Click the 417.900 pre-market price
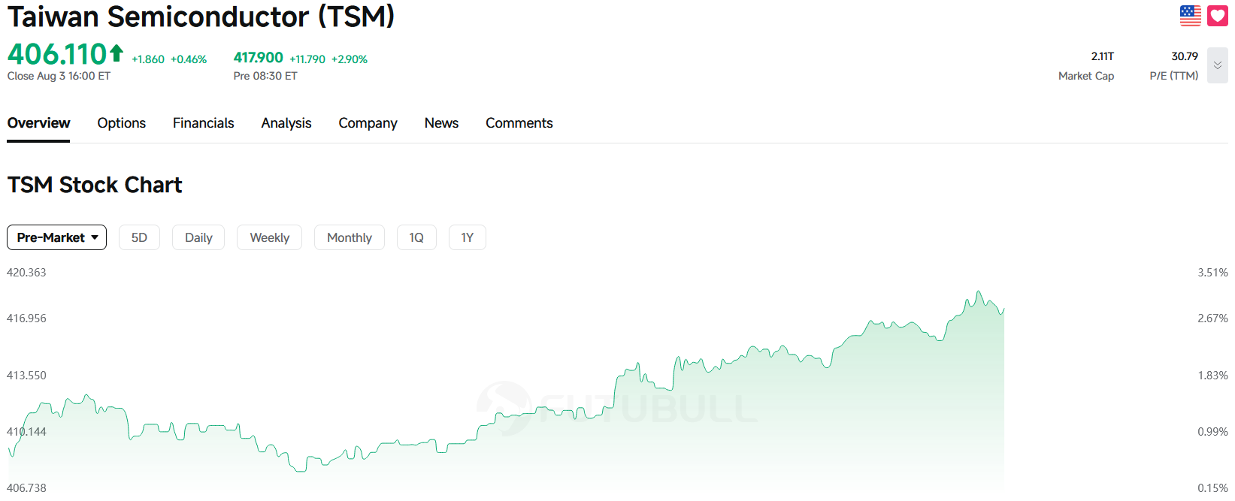This screenshot has height=501, width=1235. pyautogui.click(x=259, y=58)
